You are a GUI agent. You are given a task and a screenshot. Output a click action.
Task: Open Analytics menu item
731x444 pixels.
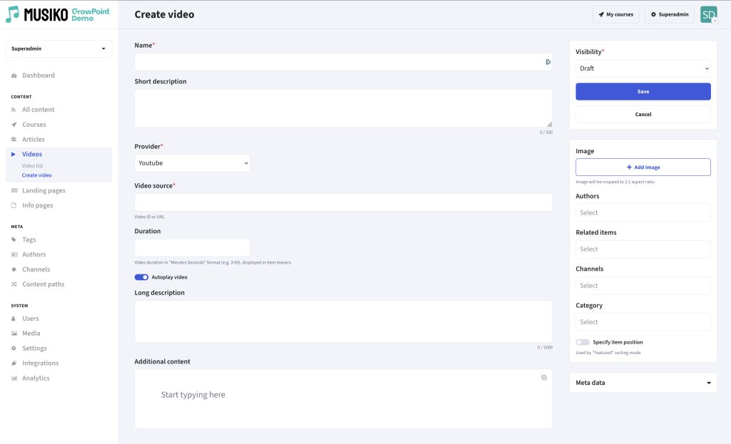tap(36, 378)
